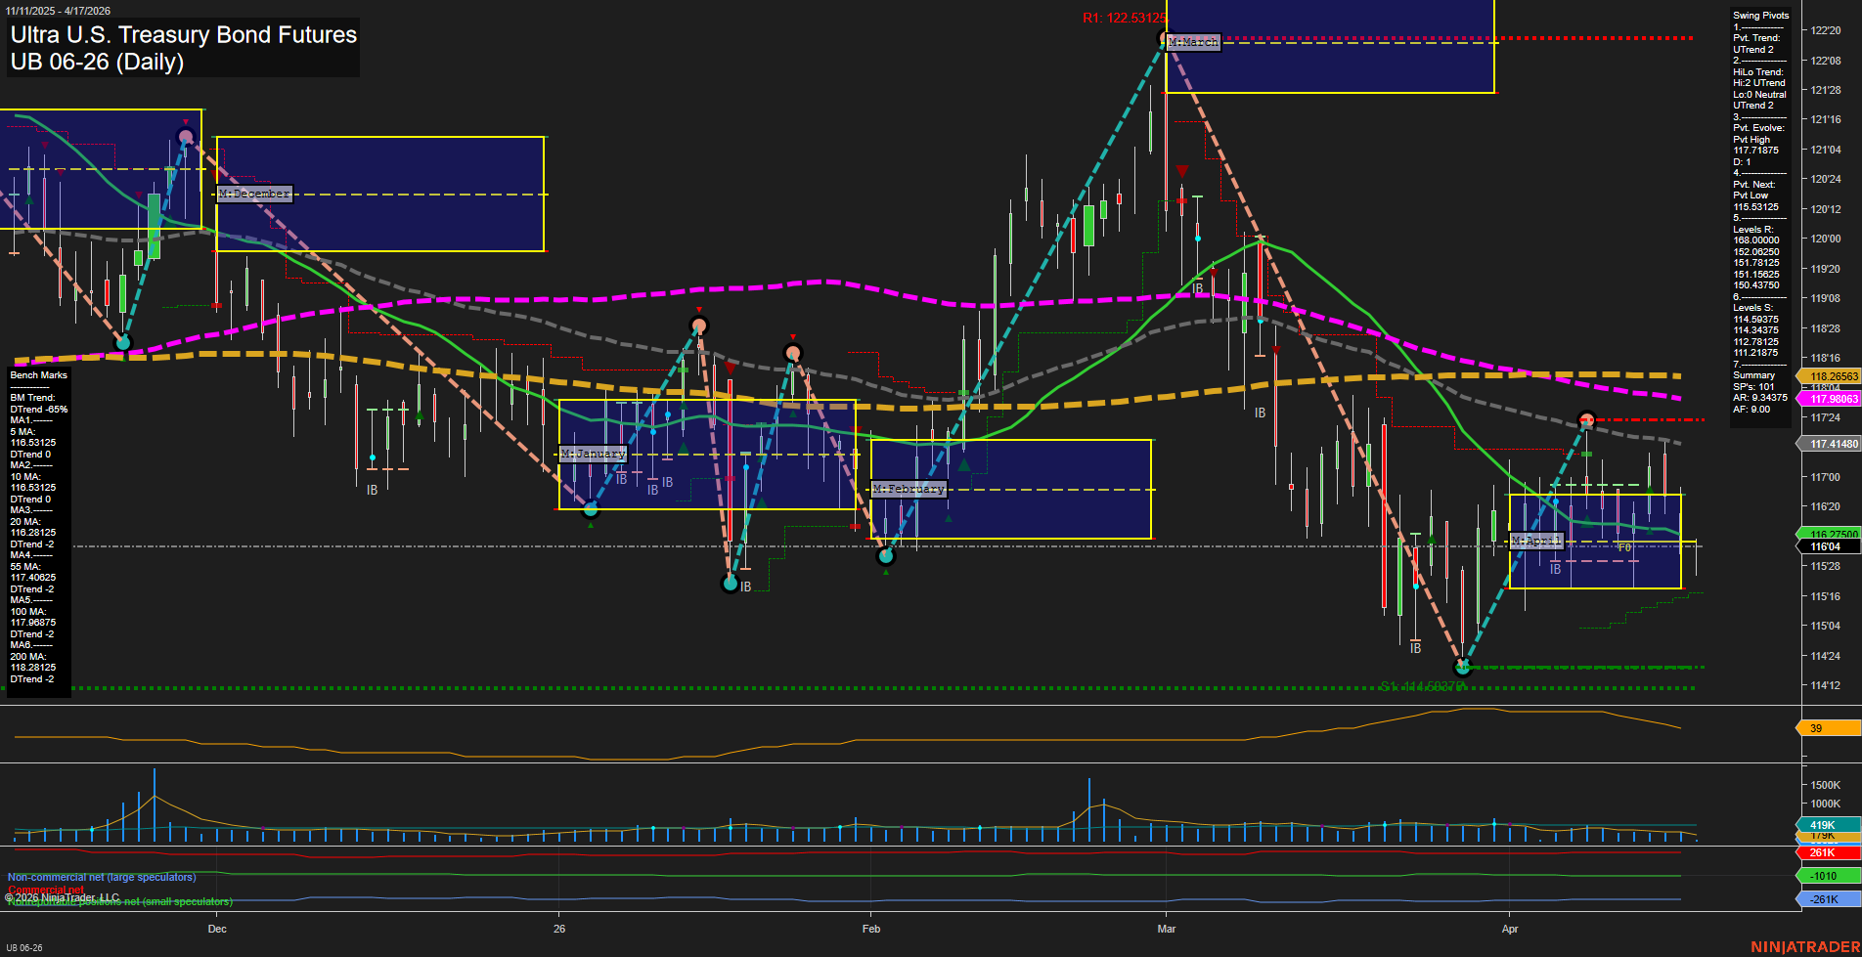Viewport: 1862px width, 957px height.
Task: Click the green -1010 value tag
Action: tap(1827, 876)
